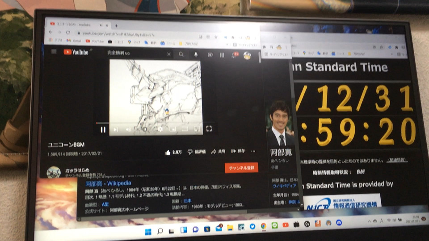Open create video camera icon
The image size is (429, 241).
point(210,55)
